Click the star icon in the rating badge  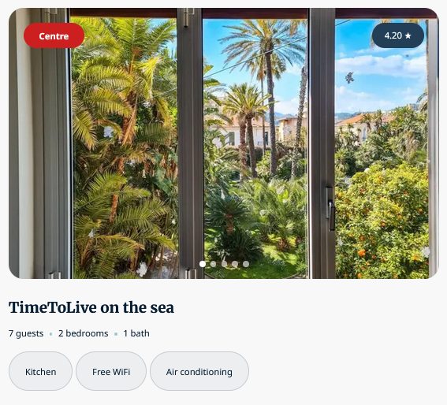click(408, 35)
